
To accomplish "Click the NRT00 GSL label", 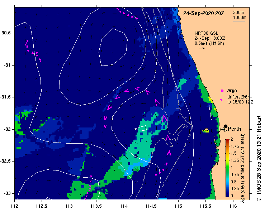I will pos(206,33).
